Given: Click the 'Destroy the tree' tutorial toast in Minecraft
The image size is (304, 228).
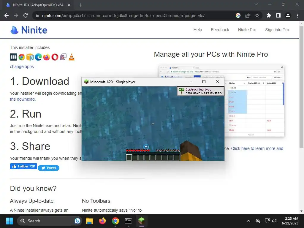Looking at the screenshot, I should pos(201,91).
